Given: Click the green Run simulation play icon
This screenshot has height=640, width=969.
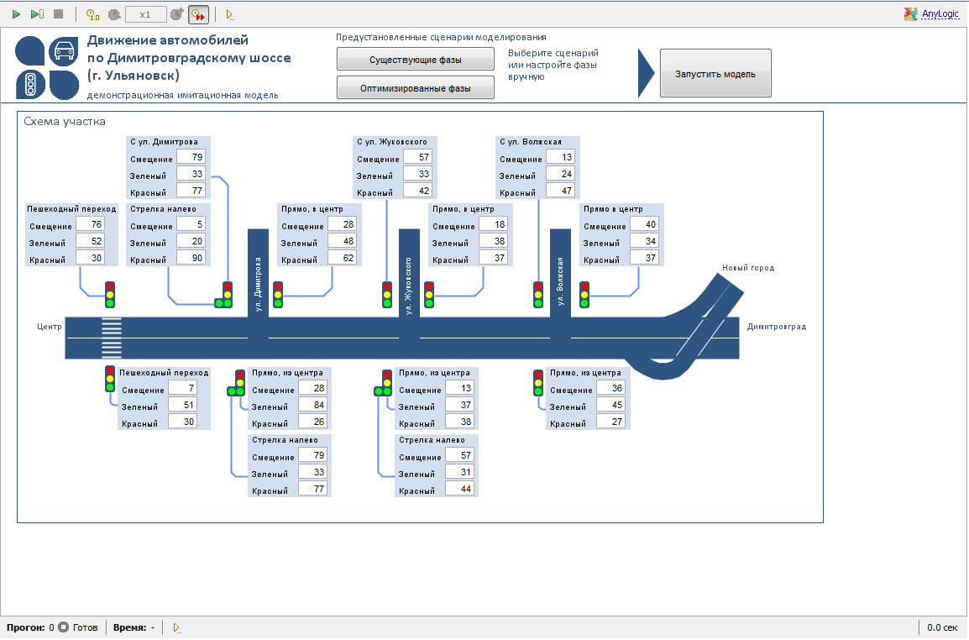Looking at the screenshot, I should pyautogui.click(x=16, y=14).
